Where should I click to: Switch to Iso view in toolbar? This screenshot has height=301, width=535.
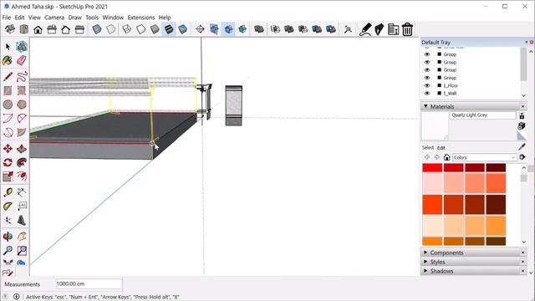(10, 29)
